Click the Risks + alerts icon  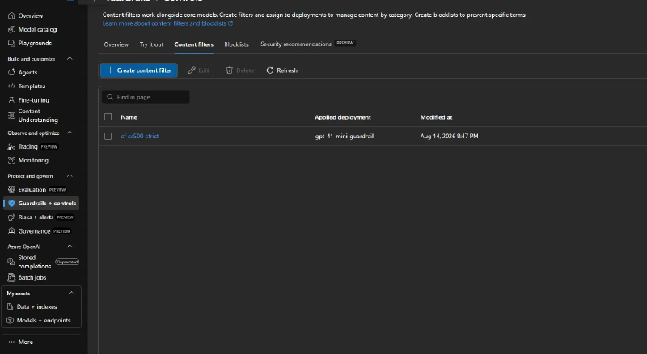pyautogui.click(x=11, y=217)
